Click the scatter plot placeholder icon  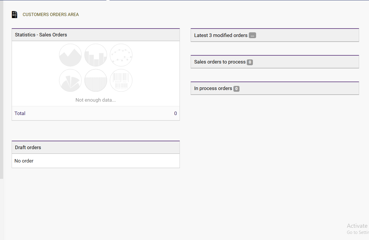pos(121,55)
